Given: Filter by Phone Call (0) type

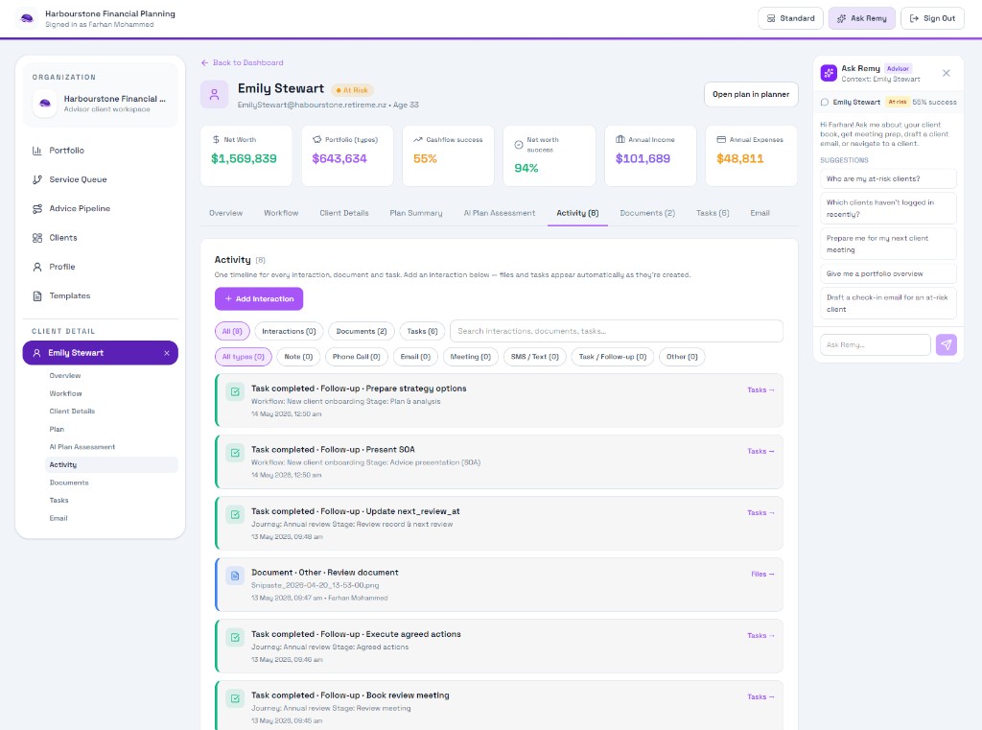Looking at the screenshot, I should pos(357,357).
